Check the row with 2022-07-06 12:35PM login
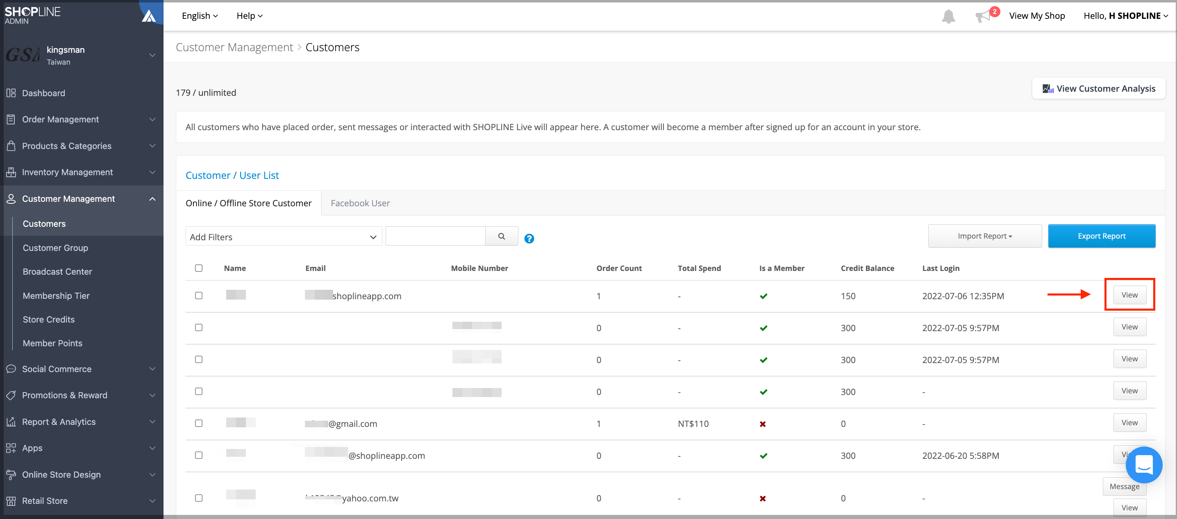1177x519 pixels. point(199,296)
